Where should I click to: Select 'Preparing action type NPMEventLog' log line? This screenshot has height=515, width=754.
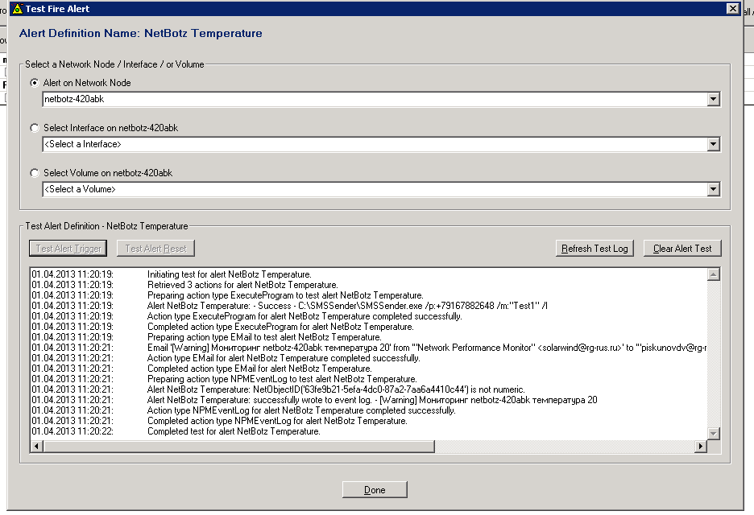click(x=282, y=379)
